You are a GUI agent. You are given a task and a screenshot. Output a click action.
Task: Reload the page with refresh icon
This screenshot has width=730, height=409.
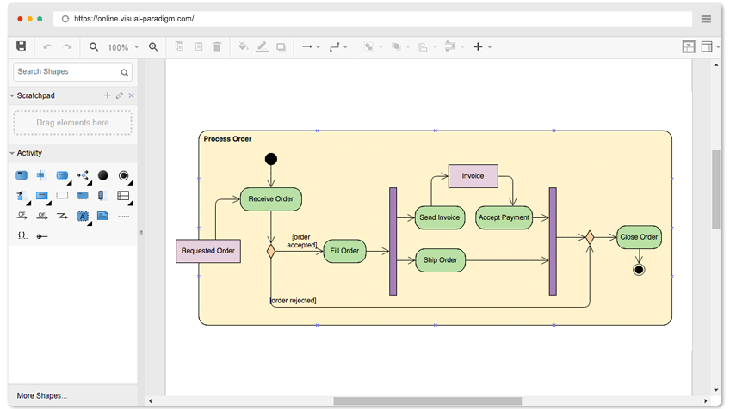pos(65,19)
